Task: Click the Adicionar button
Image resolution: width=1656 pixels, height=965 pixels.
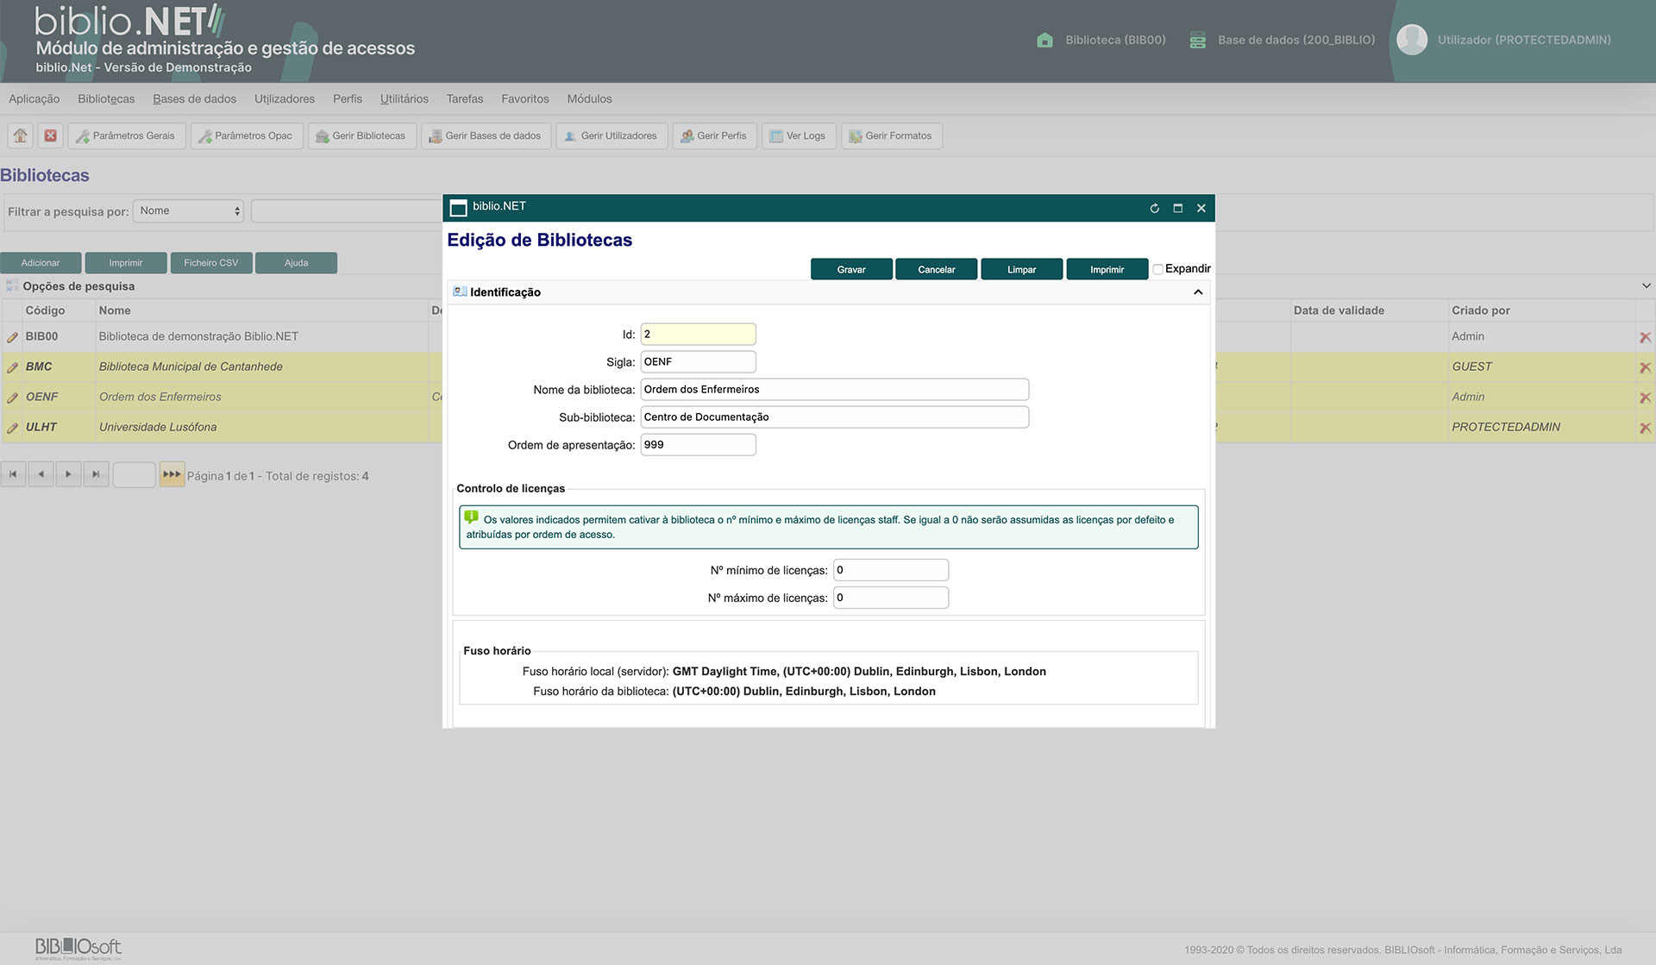Action: pos(41,263)
